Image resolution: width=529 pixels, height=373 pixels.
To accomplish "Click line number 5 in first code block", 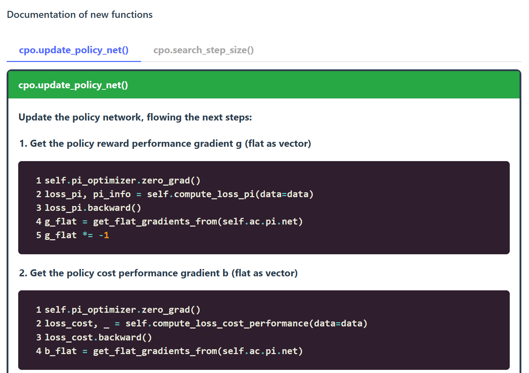I will [x=39, y=235].
